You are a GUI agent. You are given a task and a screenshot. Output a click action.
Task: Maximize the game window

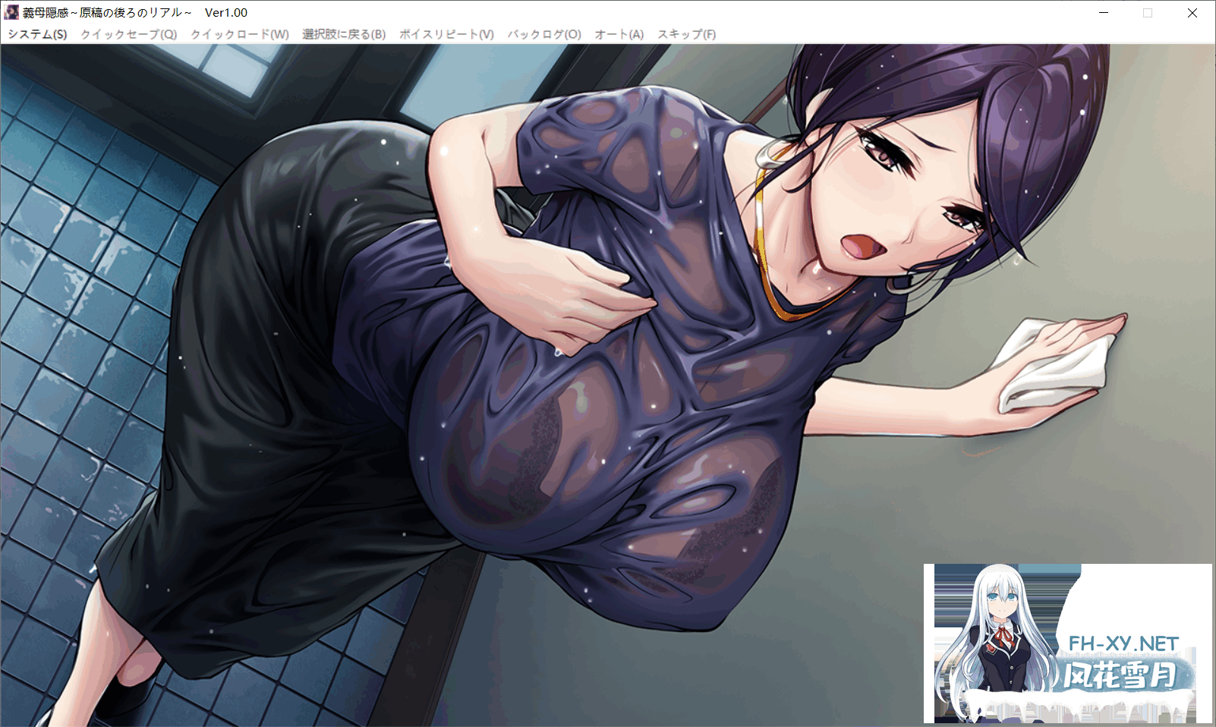coord(1148,13)
